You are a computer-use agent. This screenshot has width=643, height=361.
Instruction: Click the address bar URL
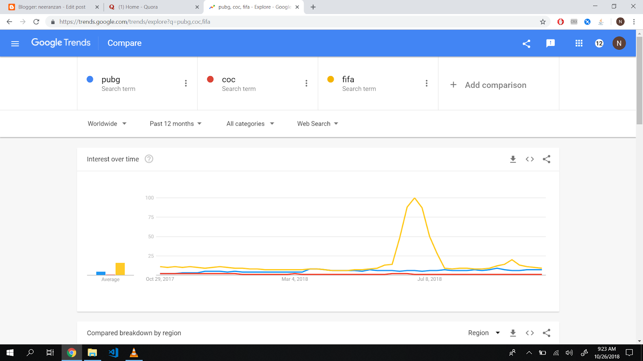tap(135, 22)
